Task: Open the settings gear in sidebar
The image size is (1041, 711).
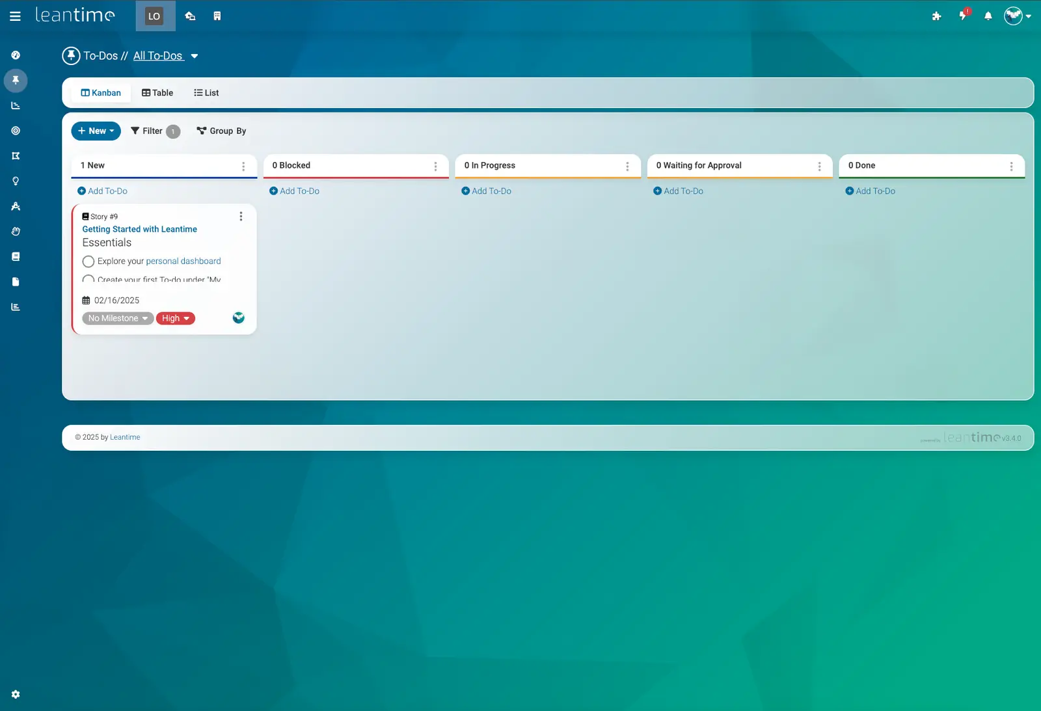Action: 16,694
